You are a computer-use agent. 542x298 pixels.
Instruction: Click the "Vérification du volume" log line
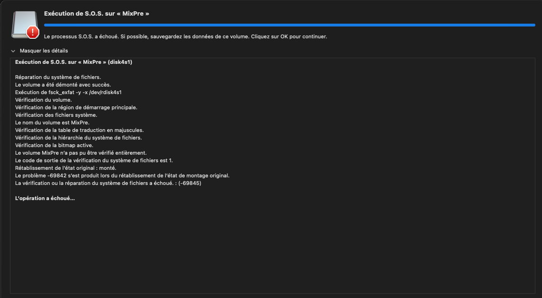click(x=44, y=100)
